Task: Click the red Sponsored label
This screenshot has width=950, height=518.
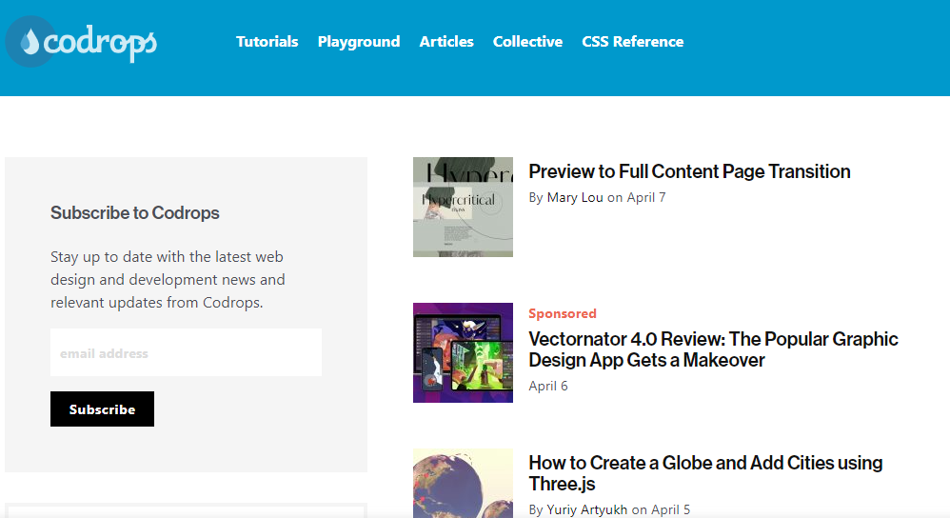Action: [563, 313]
